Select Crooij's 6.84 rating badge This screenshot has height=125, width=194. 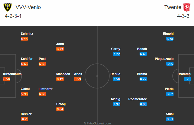(x=60, y=109)
